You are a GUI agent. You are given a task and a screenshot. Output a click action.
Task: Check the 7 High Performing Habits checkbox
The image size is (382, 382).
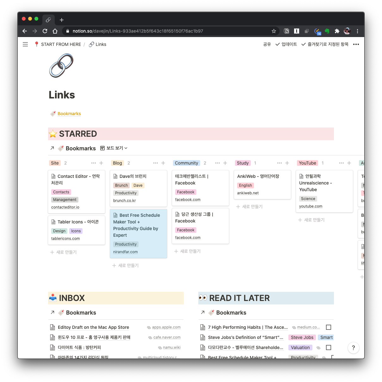click(329, 327)
